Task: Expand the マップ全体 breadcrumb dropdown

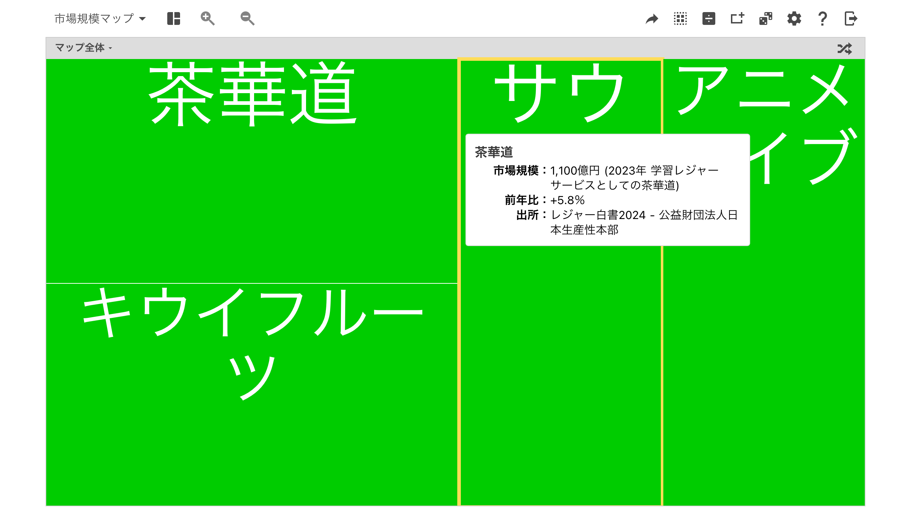Action: [84, 48]
